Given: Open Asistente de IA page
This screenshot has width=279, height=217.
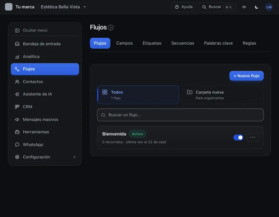Looking at the screenshot, I should [x=45, y=94].
